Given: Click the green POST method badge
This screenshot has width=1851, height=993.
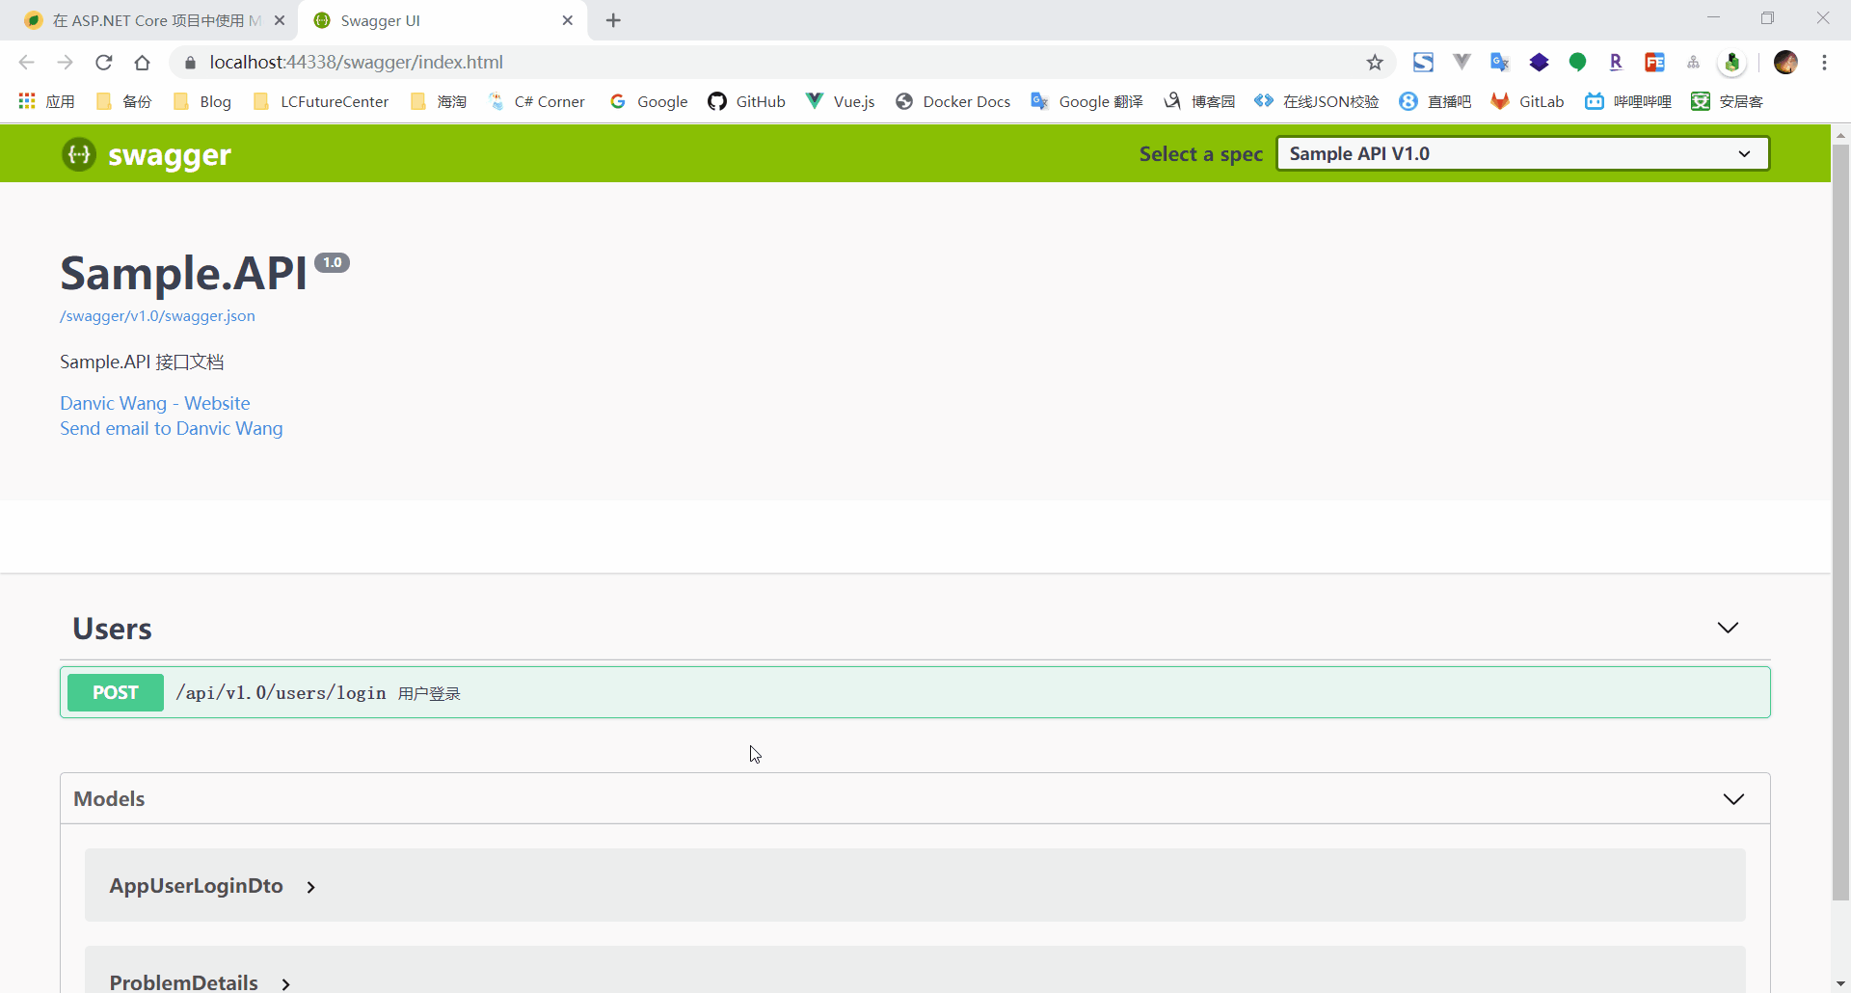Looking at the screenshot, I should click(x=116, y=692).
